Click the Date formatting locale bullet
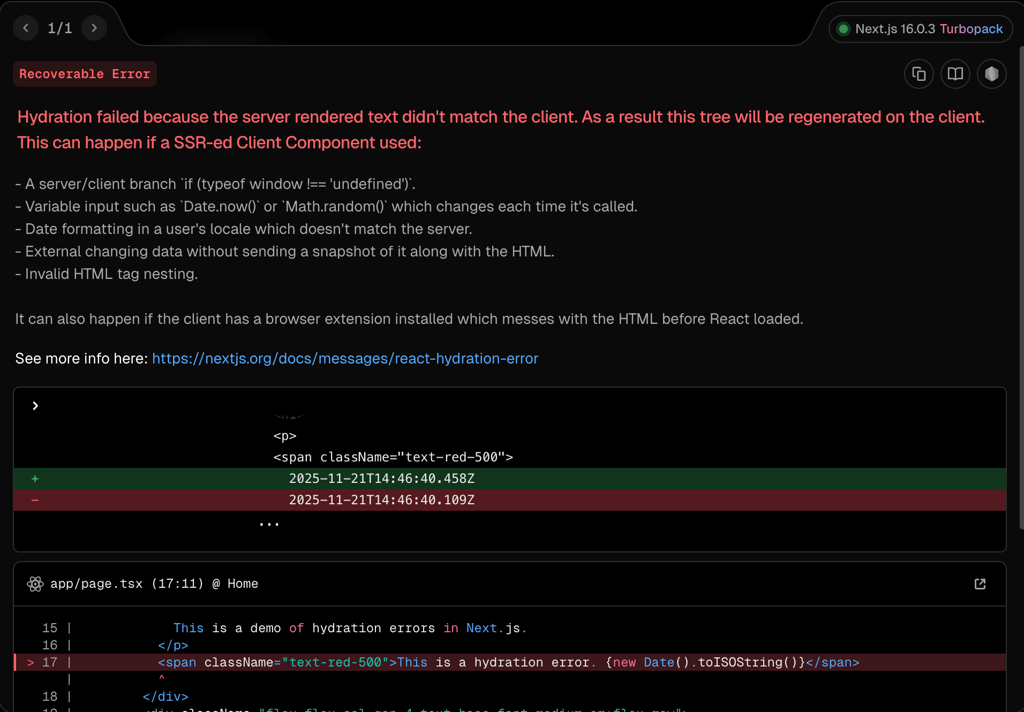 [244, 229]
